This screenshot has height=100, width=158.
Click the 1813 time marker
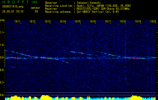[x=47, y=21]
